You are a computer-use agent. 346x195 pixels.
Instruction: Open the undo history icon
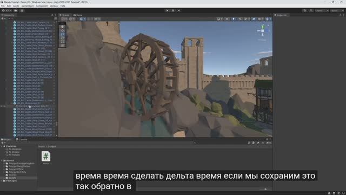coord(305,10)
